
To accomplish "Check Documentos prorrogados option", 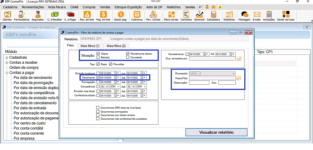I will pos(98,111).
